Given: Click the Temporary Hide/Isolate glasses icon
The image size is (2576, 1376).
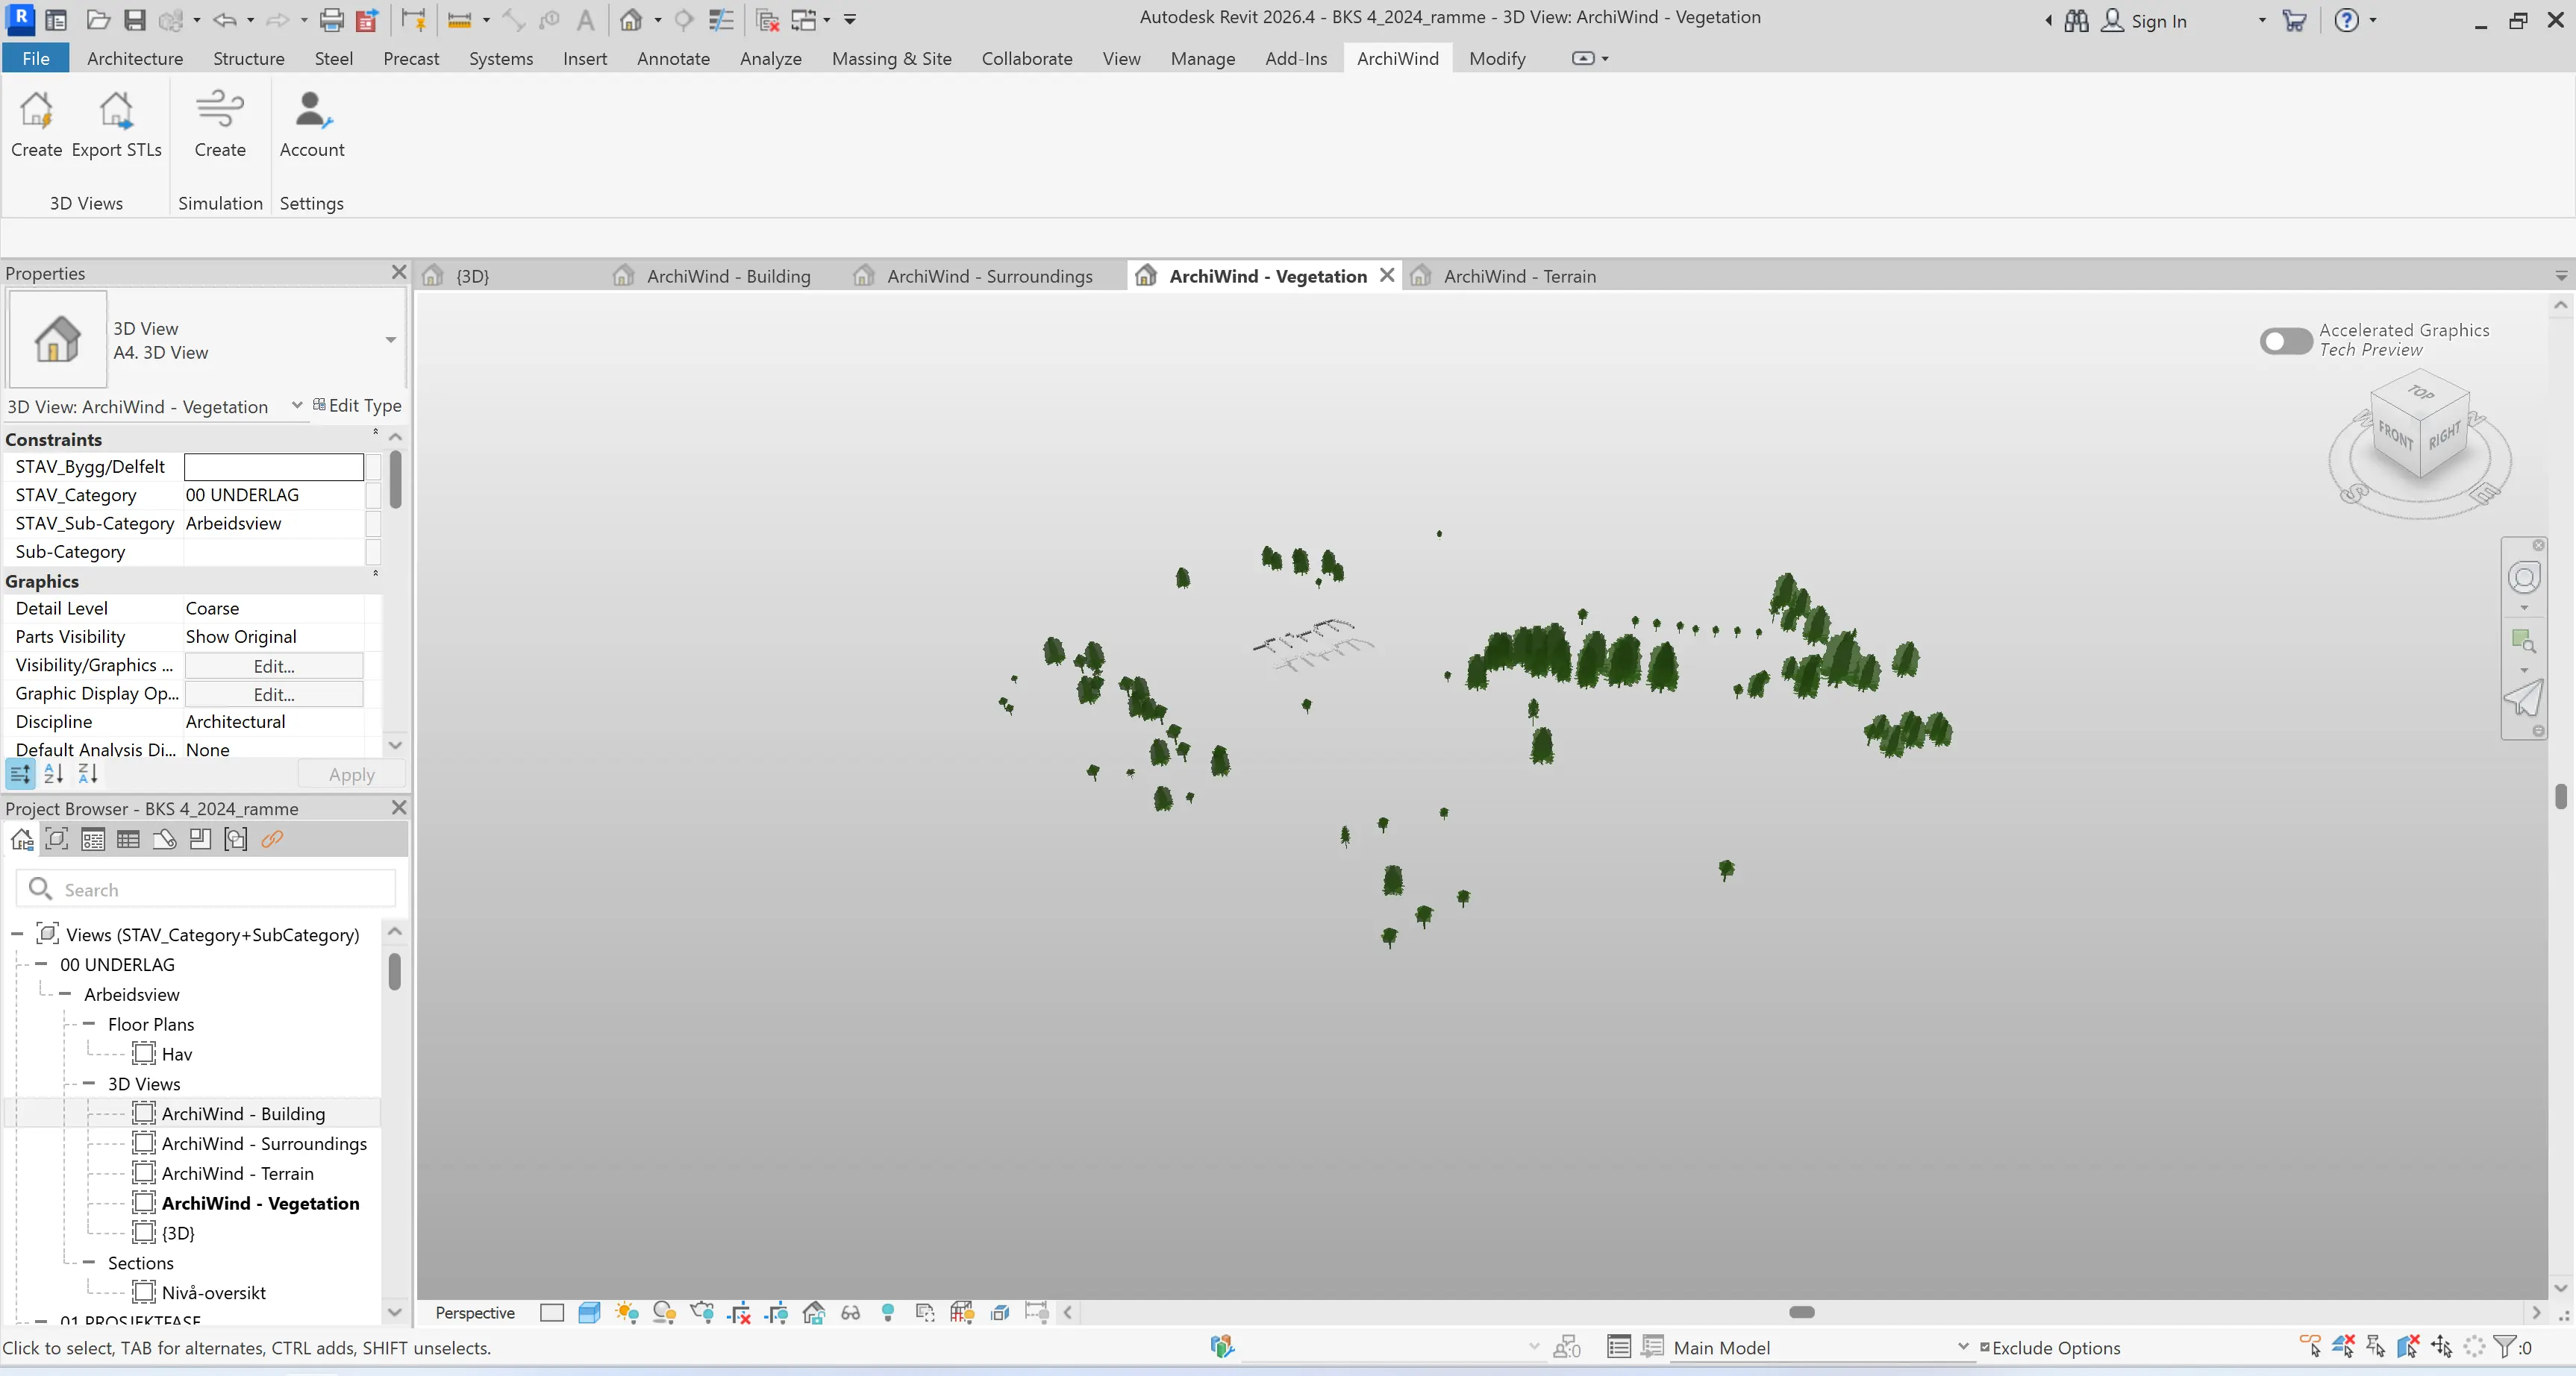Looking at the screenshot, I should click(851, 1313).
